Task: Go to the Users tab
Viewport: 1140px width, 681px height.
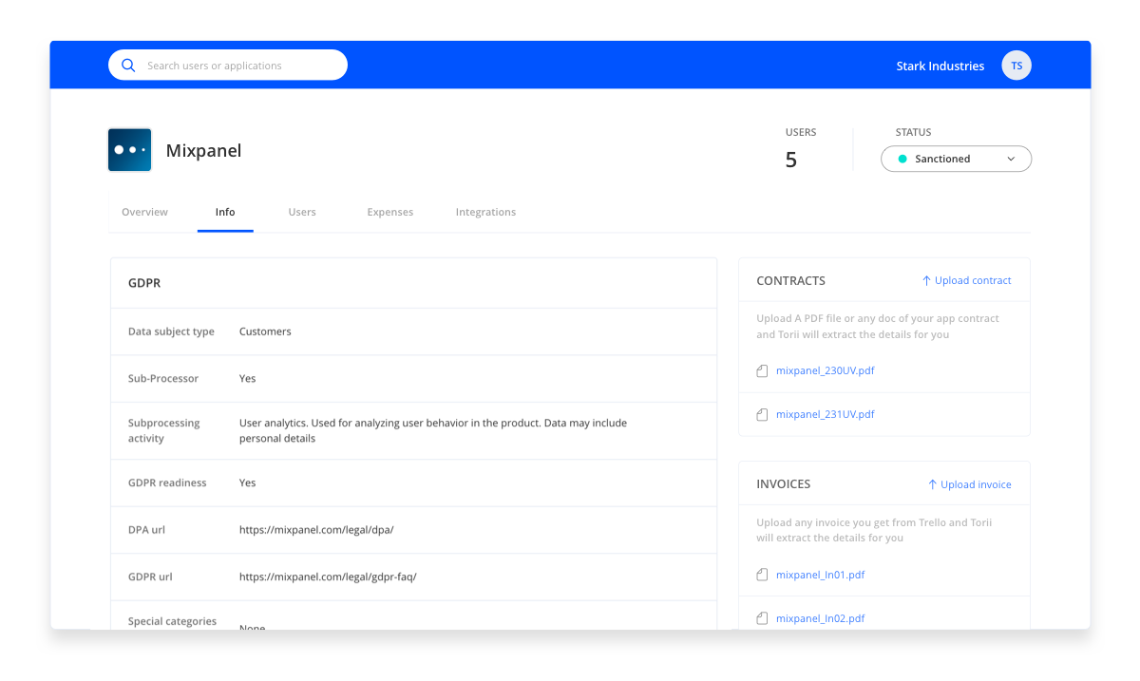Action: (302, 212)
